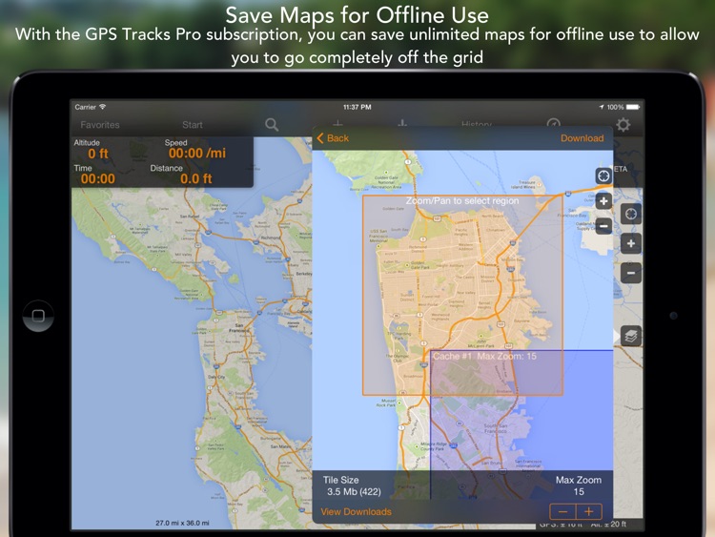Go back using the Back chevron
Image resolution: width=715 pixels, height=537 pixels.
[333, 138]
